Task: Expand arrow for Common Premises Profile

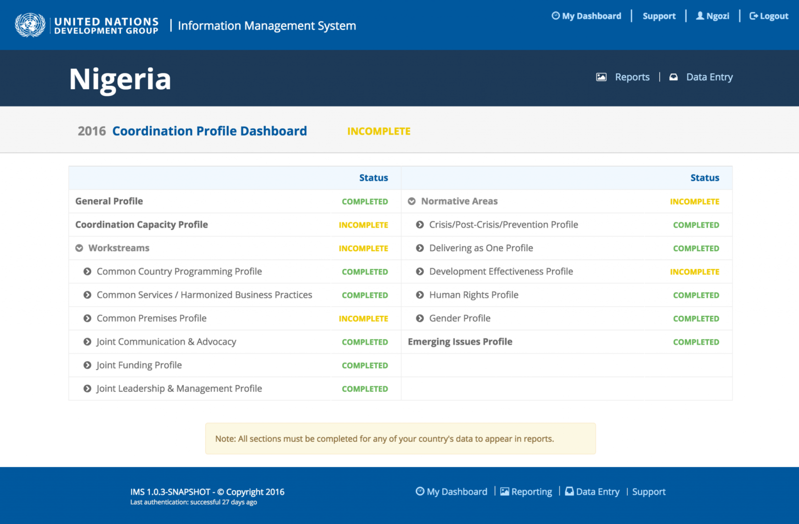Action: [87, 318]
